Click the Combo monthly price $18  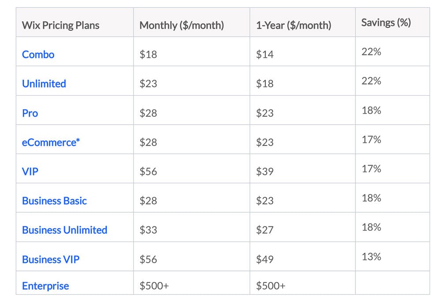[x=148, y=55]
